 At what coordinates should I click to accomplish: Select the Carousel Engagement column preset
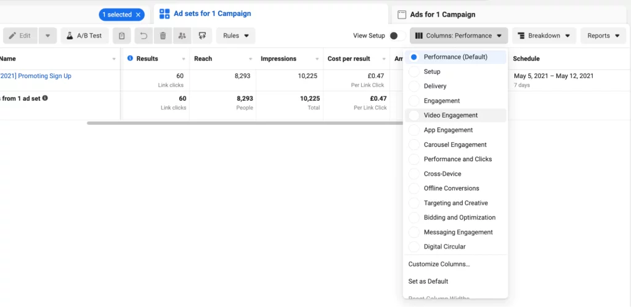point(455,145)
